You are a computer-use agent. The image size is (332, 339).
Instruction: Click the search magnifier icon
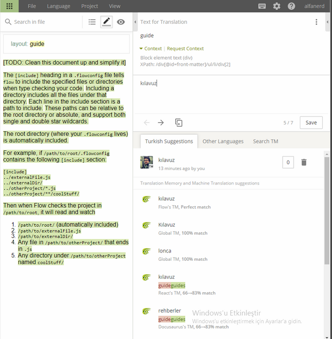[x=8, y=22]
